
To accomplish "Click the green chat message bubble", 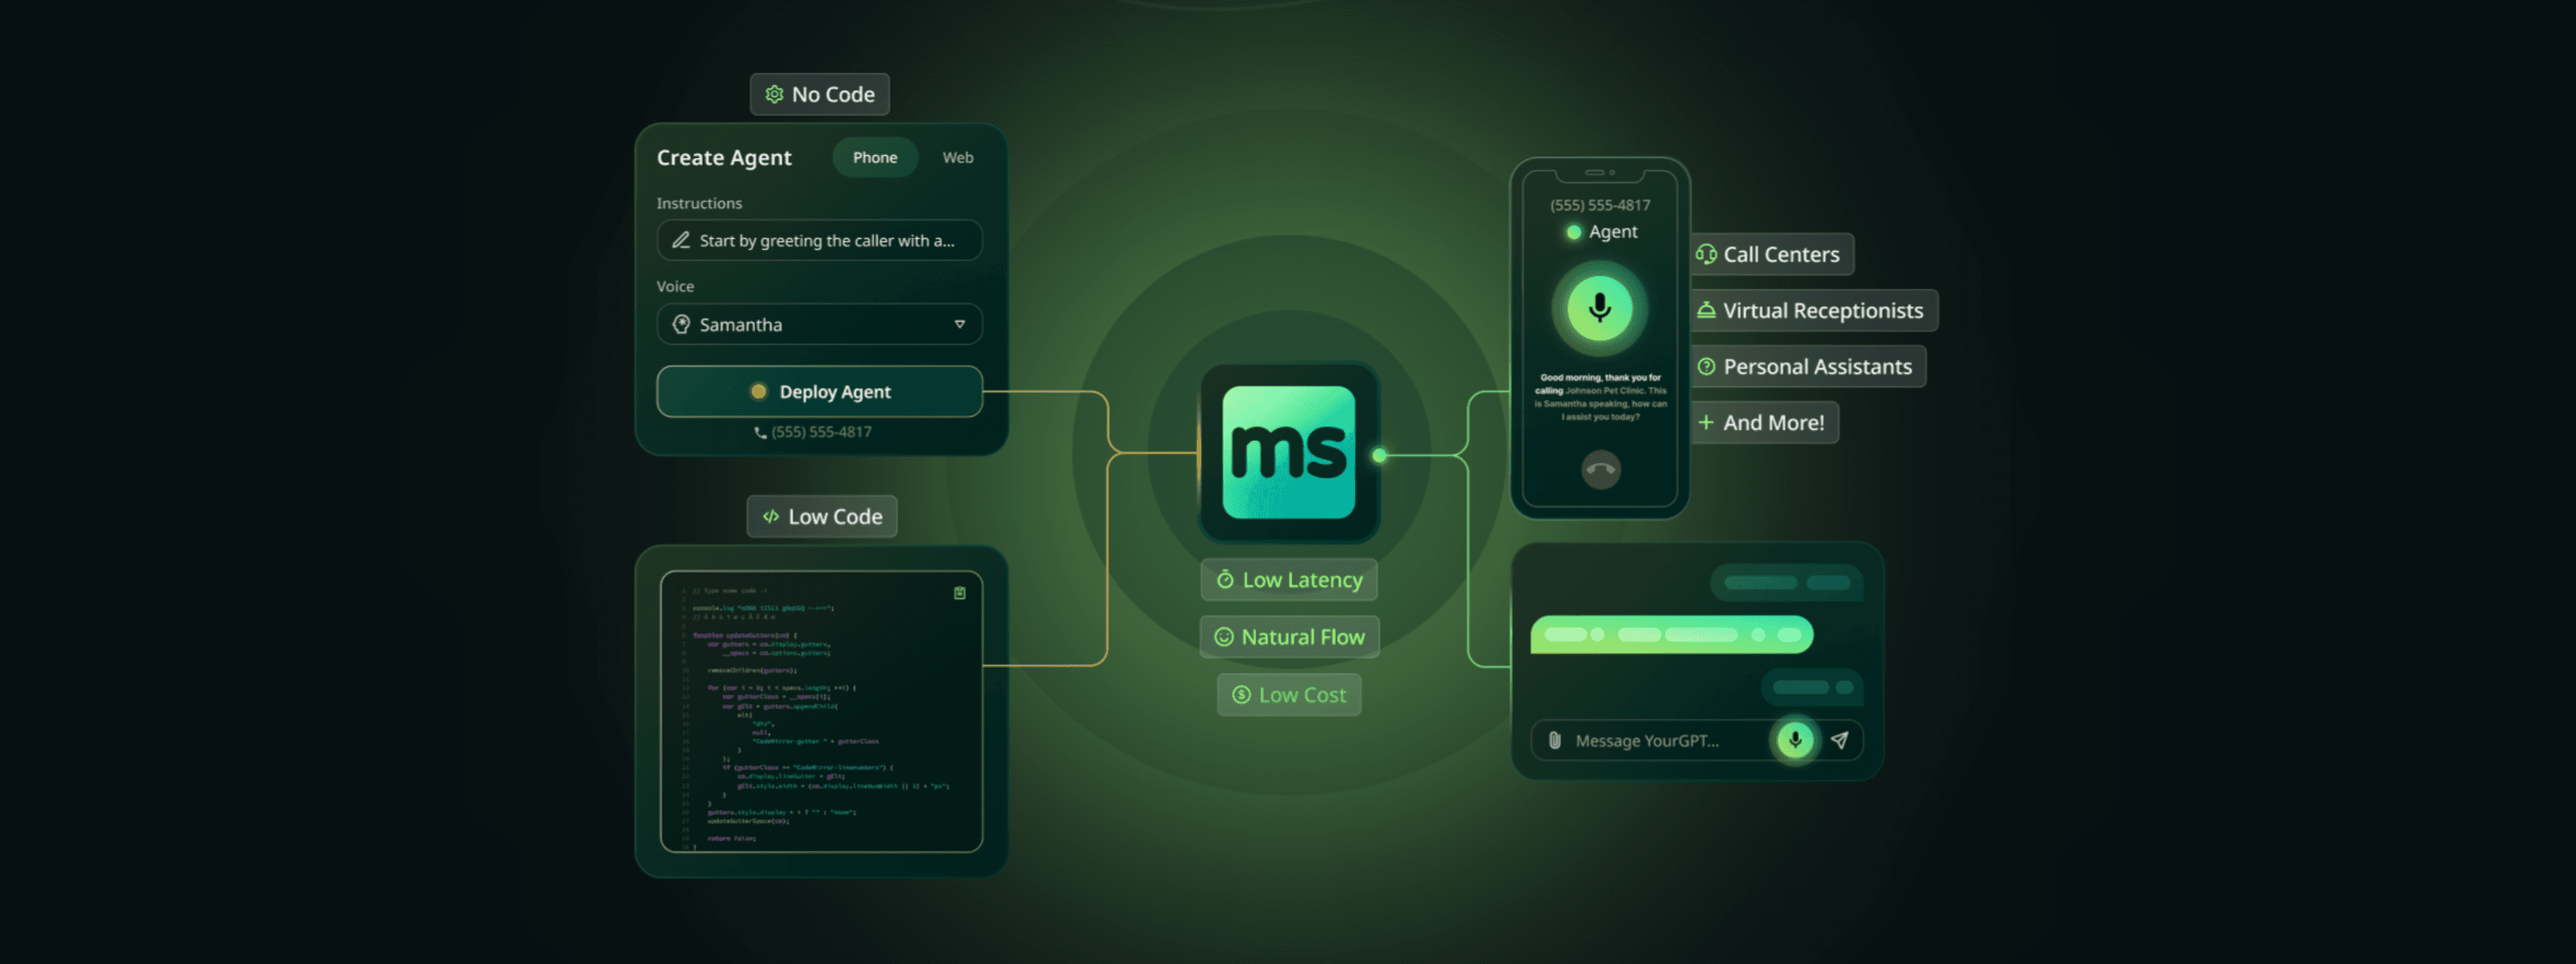I will 1671,634.
